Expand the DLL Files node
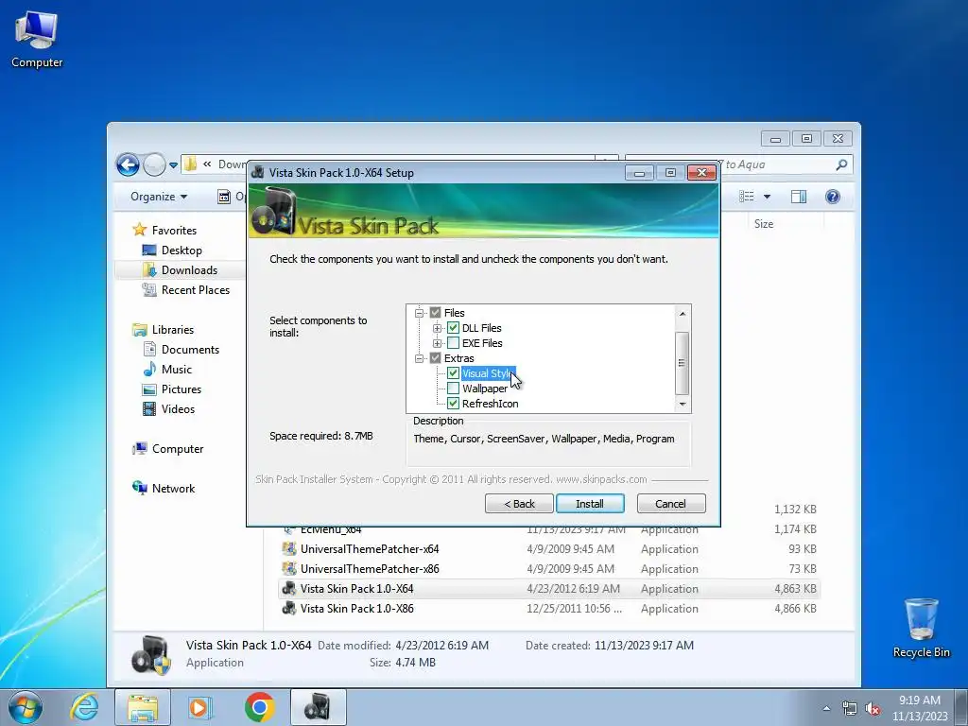968x726 pixels. coord(437,328)
